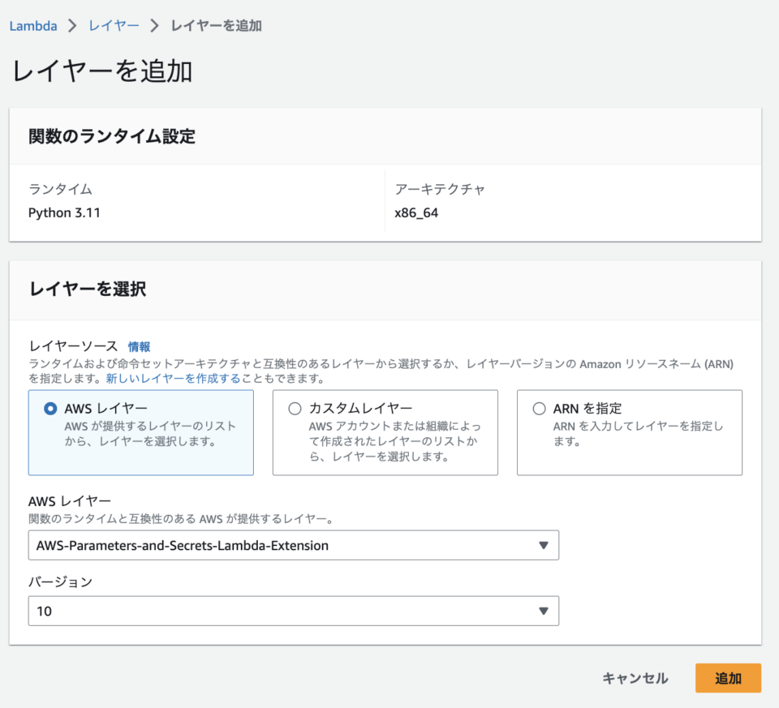This screenshot has height=708, width=779.
Task: Click the chevron on the version selector
Action: pyautogui.click(x=544, y=611)
